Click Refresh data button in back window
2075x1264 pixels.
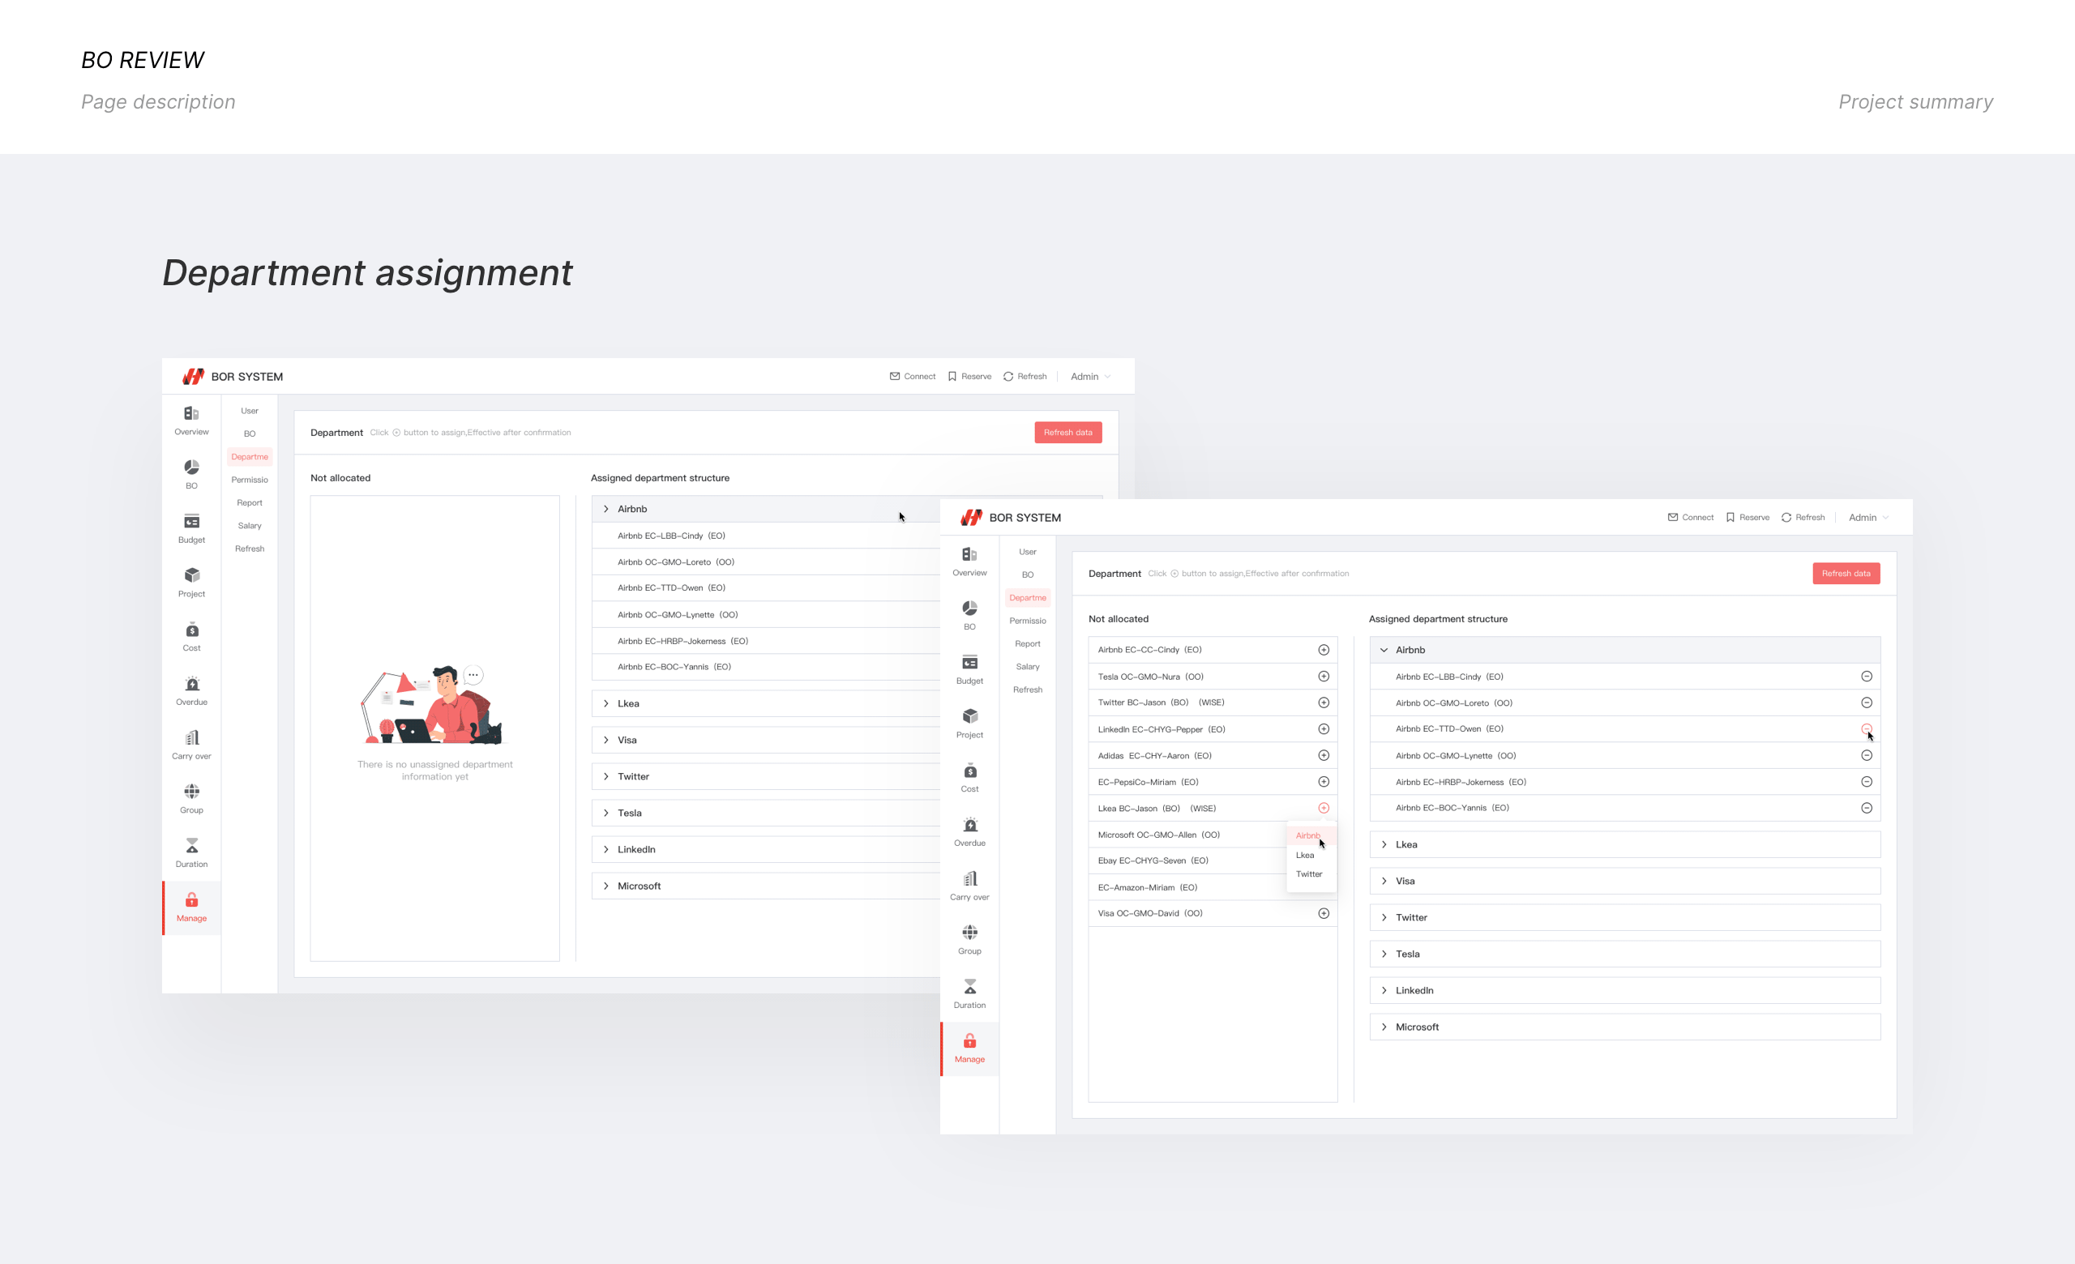click(x=1067, y=433)
